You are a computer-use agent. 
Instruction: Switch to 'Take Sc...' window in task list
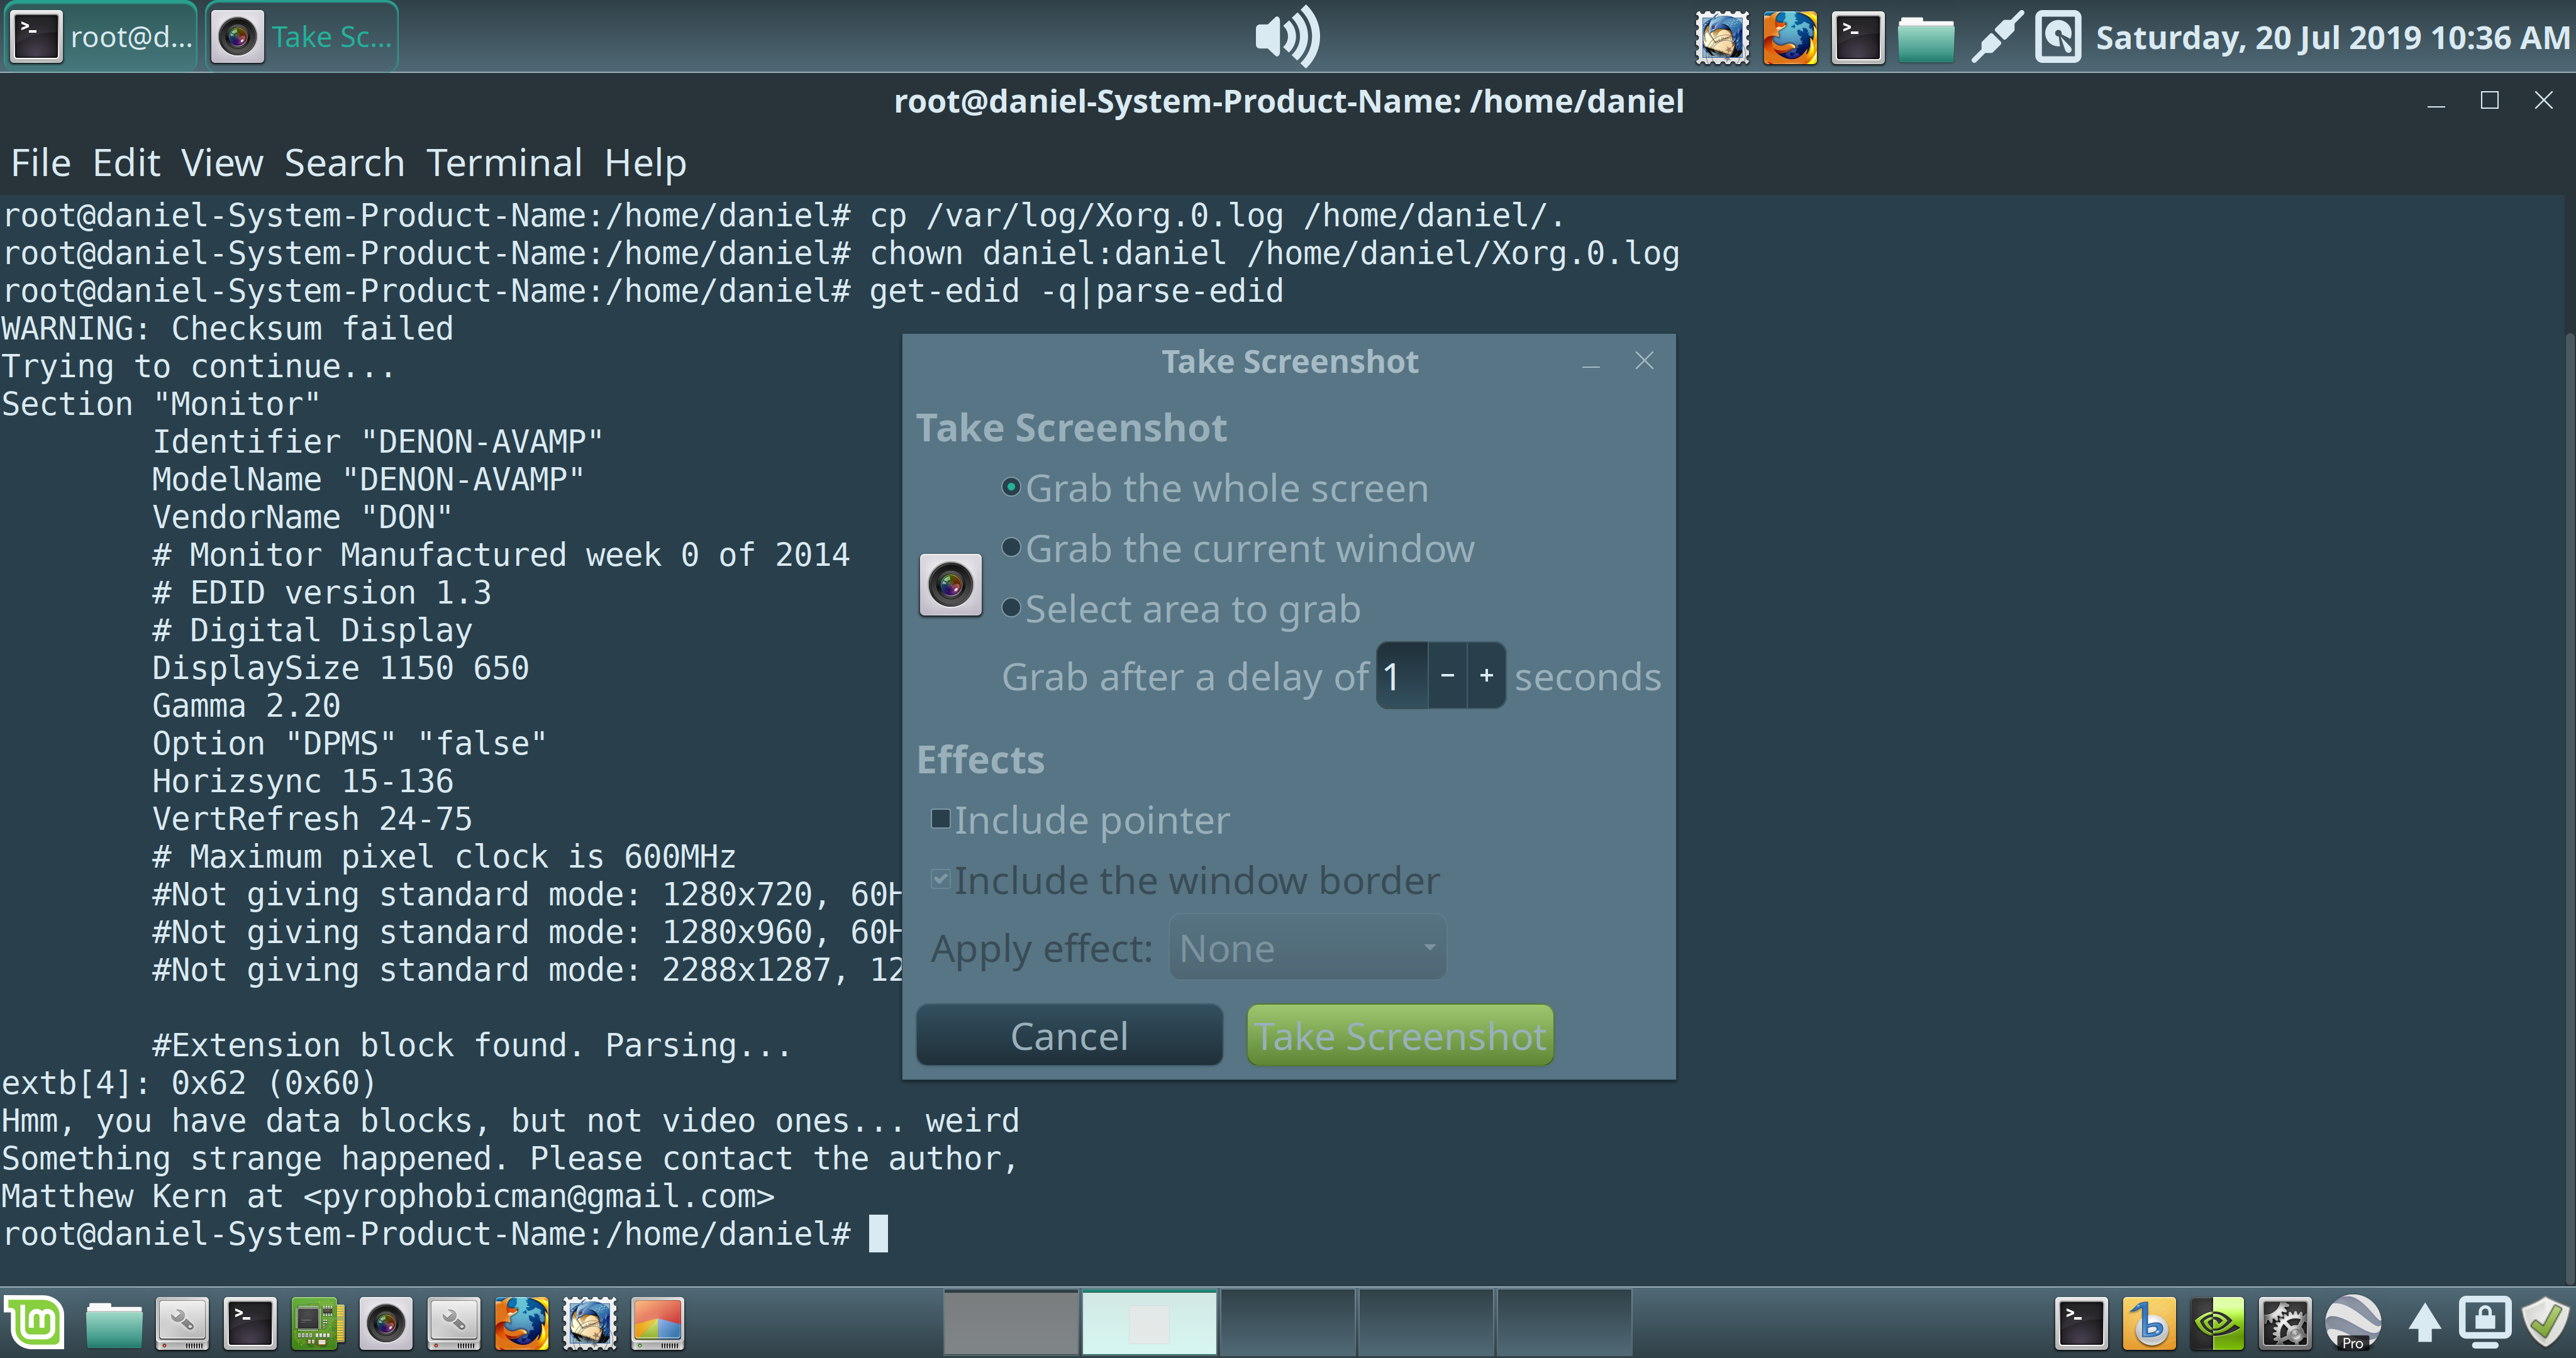pyautogui.click(x=302, y=37)
